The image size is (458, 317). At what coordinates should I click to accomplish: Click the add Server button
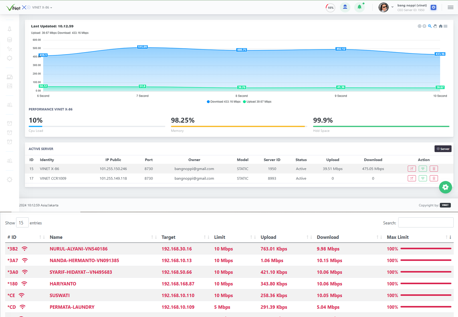click(x=443, y=149)
